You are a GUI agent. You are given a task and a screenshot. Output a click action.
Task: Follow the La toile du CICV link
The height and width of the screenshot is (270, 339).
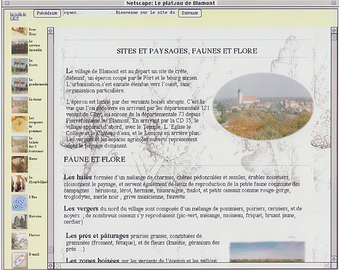click(18, 16)
